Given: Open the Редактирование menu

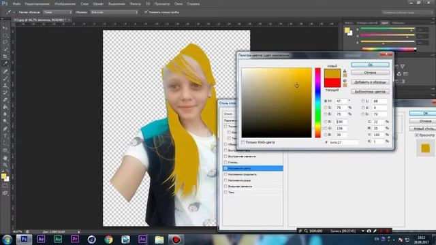Looking at the screenshot, I should pos(37,4).
